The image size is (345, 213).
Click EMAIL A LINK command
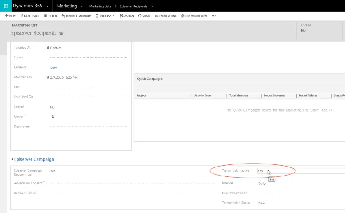pos(166,16)
